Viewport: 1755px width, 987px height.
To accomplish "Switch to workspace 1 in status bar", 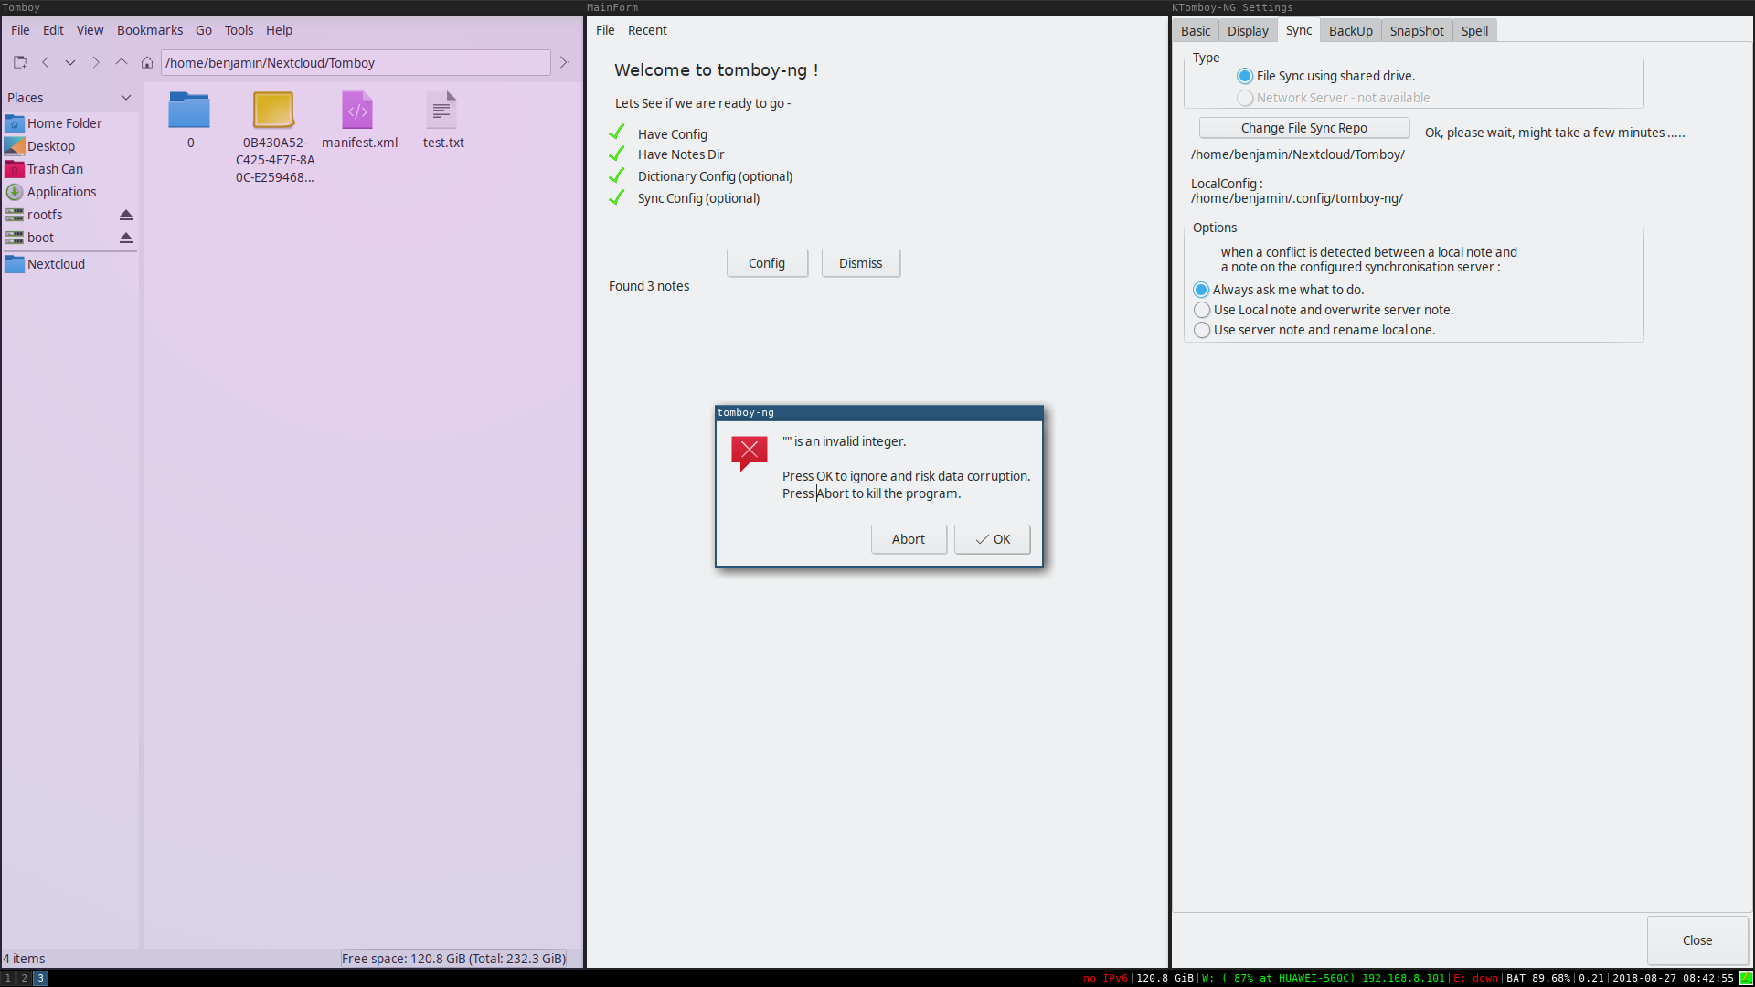I will [8, 978].
